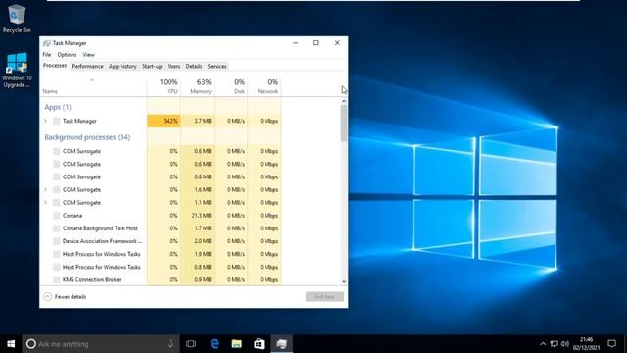Click the Cortana Background Task Host icon
627x353 pixels.
pos(57,228)
